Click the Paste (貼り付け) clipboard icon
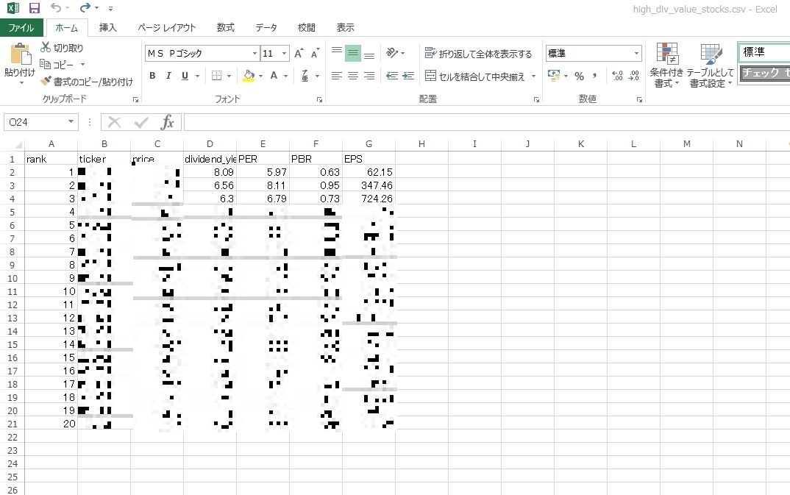Screen dimensions: 790x495 coord(20,54)
